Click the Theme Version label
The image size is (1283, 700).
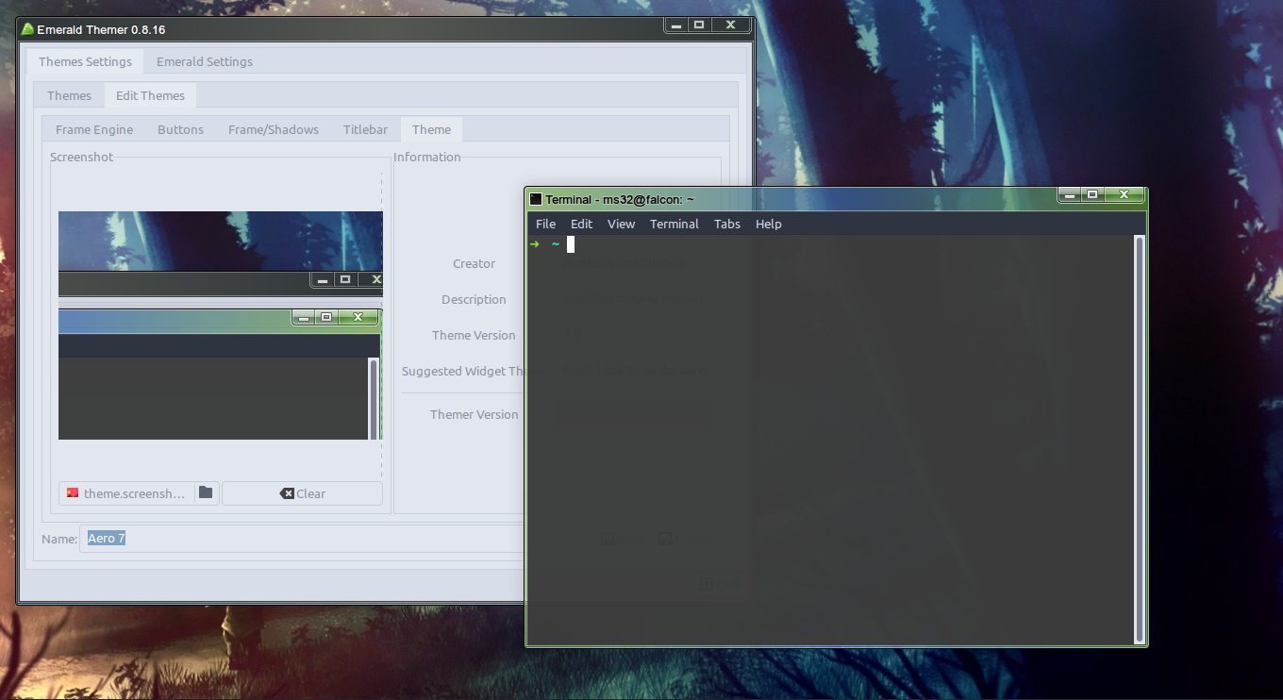coord(474,335)
